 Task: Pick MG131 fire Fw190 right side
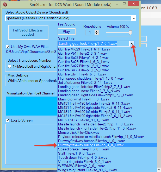(107, 108)
